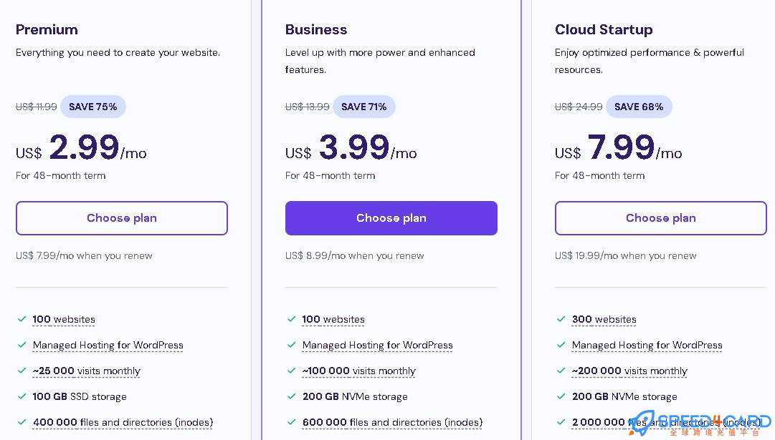Click Business 'Managed Hosting for WordPress'
The width and height of the screenshot is (775, 440).
point(378,346)
